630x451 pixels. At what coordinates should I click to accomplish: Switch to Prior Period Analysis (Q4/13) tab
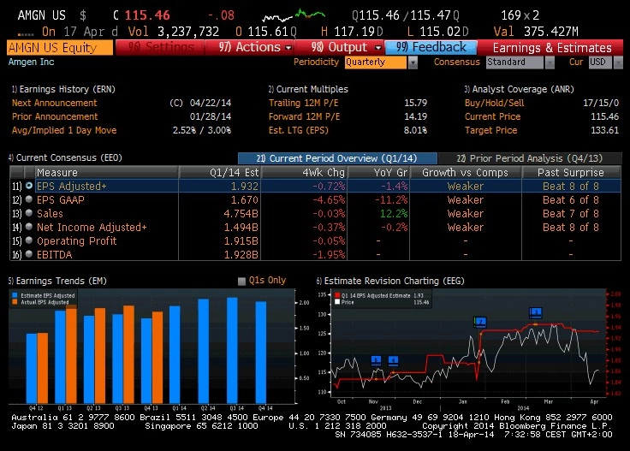coord(530,158)
